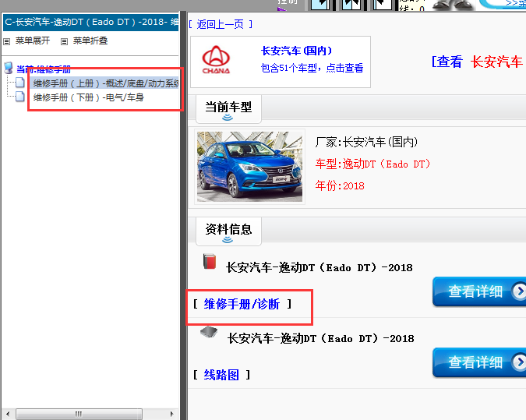Viewport: 526px width, 420px height.
Task: Click the 车型:逸动DT（Eado DT） text
Action: point(372,164)
